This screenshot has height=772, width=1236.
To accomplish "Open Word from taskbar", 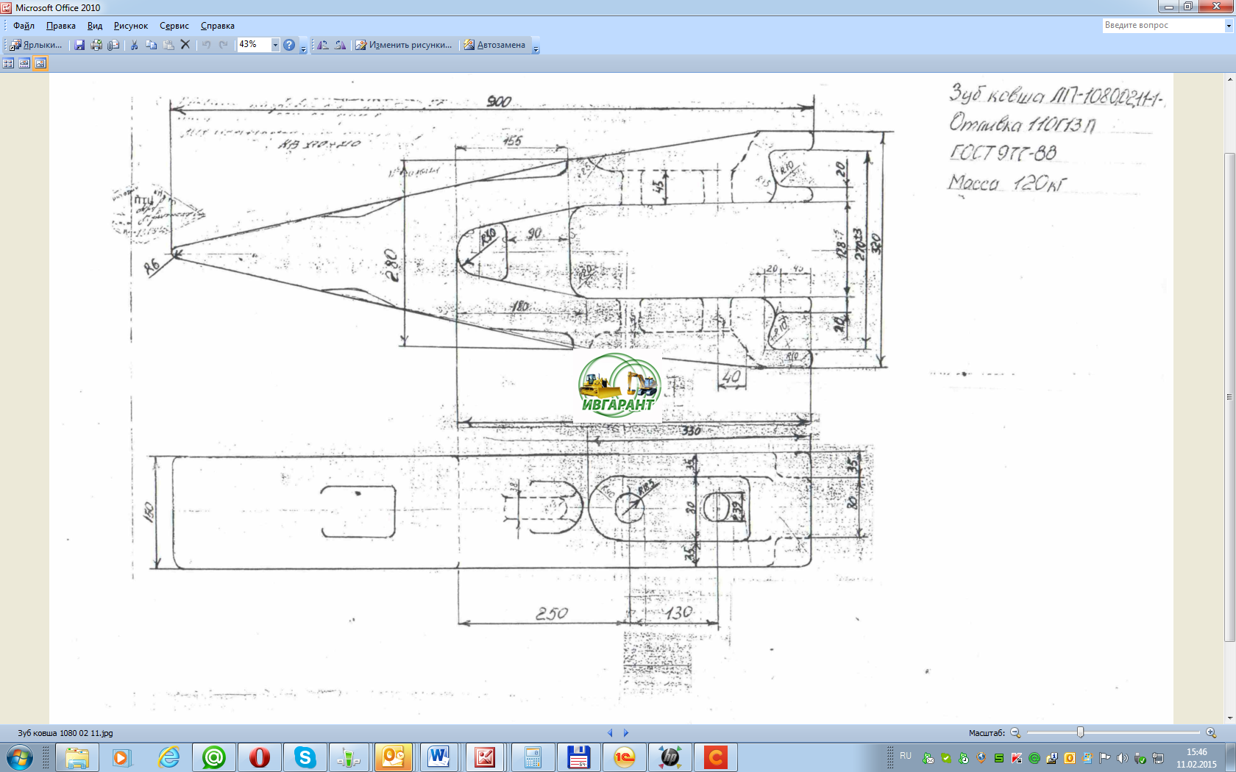I will [439, 757].
